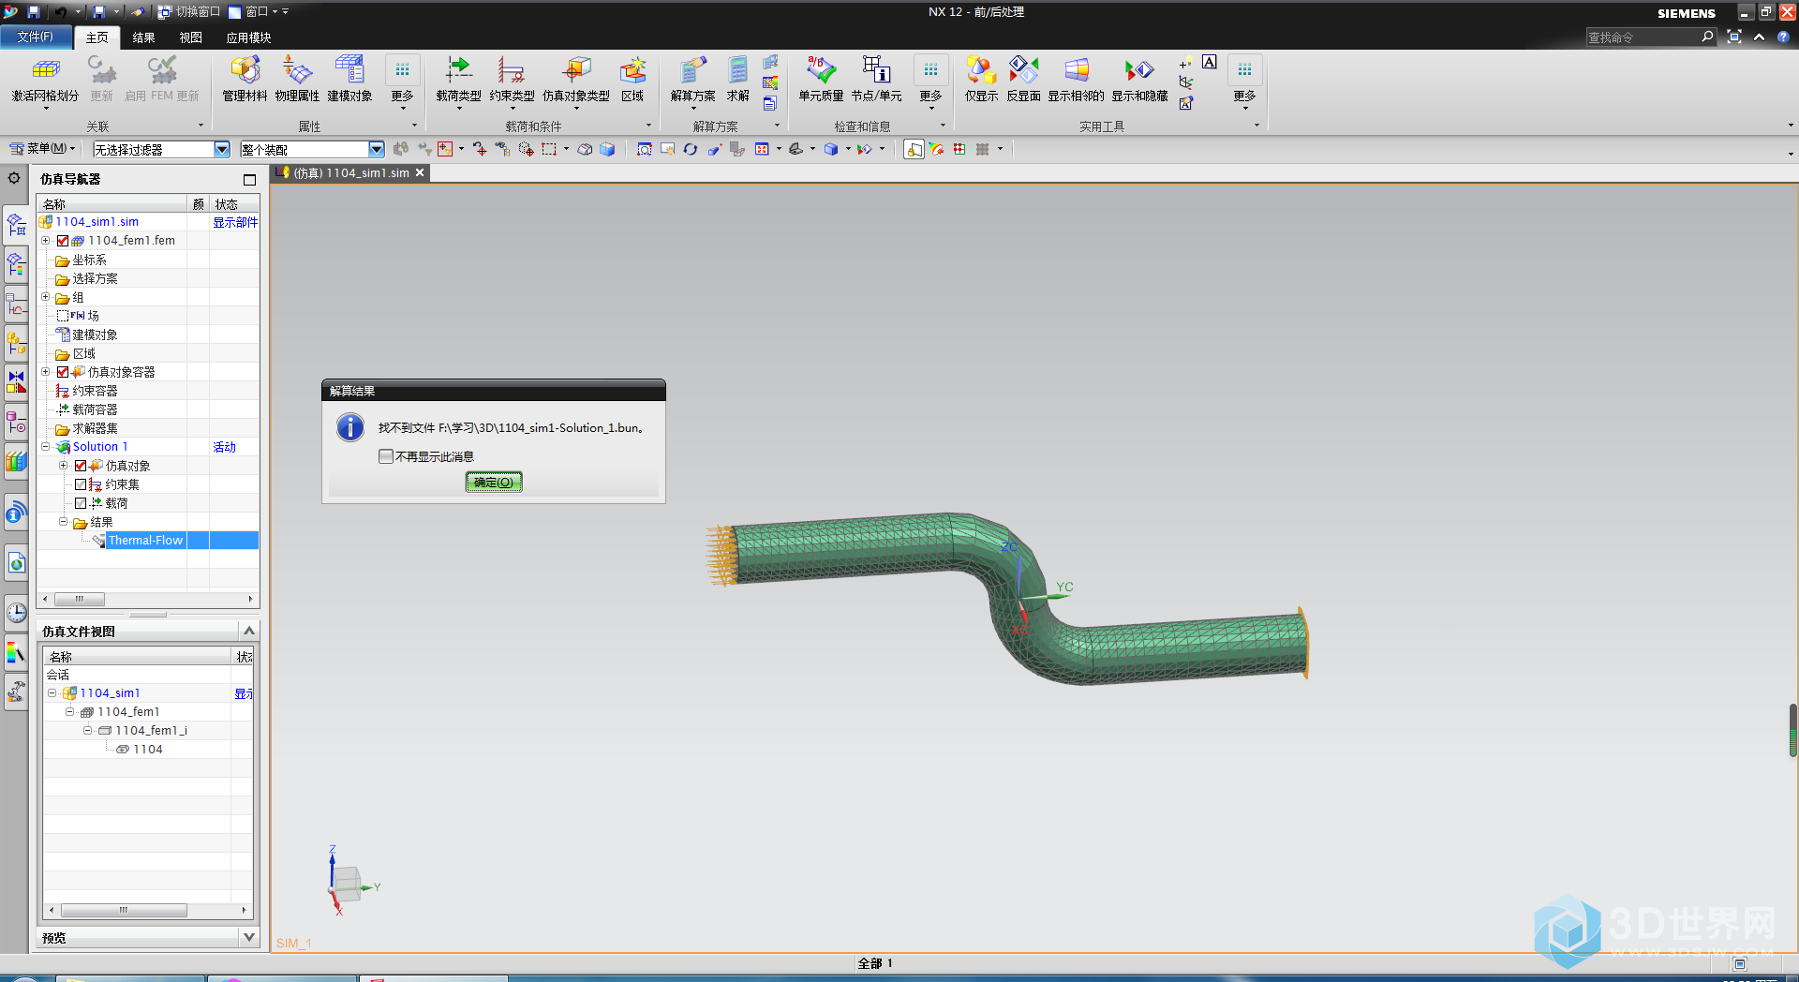
Task: Open 文件(F) menu
Action: (x=36, y=37)
